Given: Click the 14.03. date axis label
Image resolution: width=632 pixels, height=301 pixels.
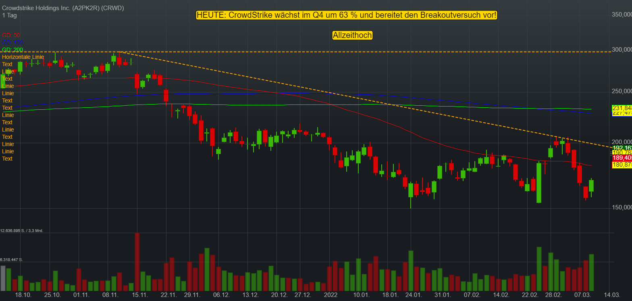Looking at the screenshot, I should (x=611, y=295).
